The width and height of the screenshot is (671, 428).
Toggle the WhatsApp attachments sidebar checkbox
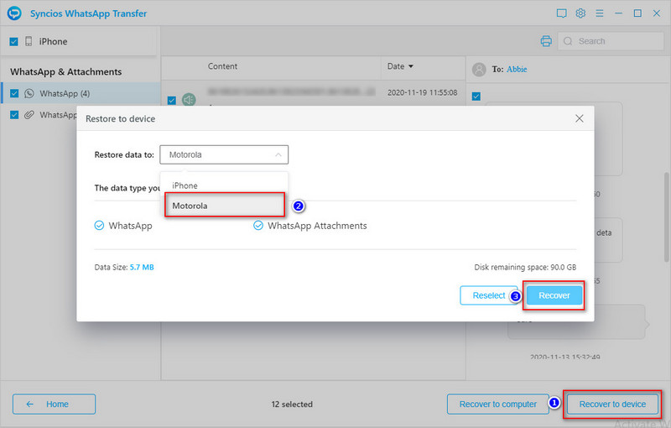click(x=14, y=115)
